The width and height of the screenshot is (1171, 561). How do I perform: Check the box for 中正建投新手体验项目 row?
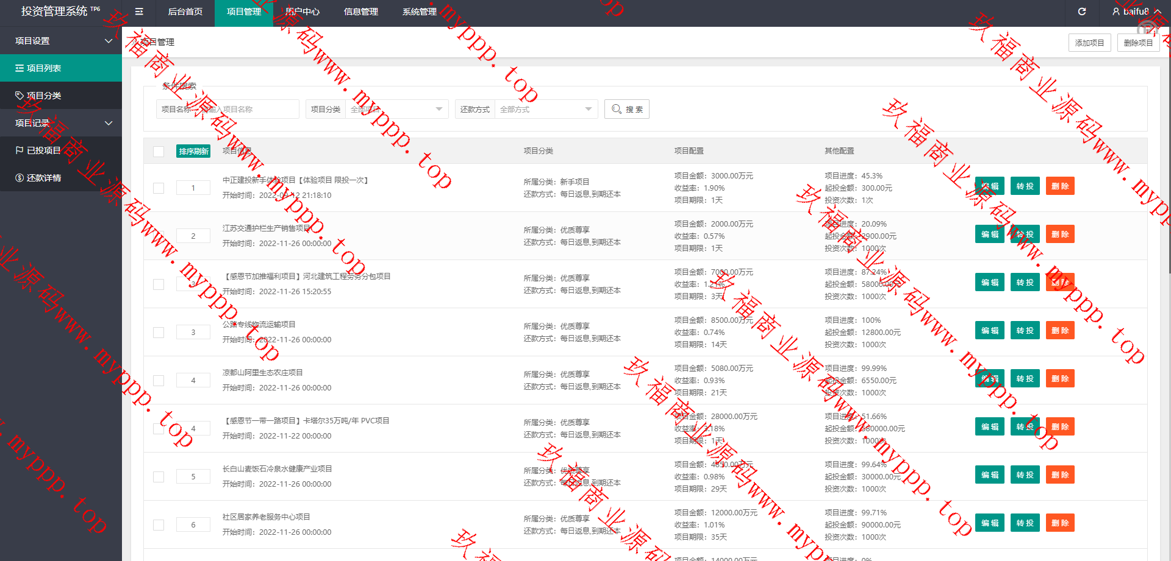point(159,188)
